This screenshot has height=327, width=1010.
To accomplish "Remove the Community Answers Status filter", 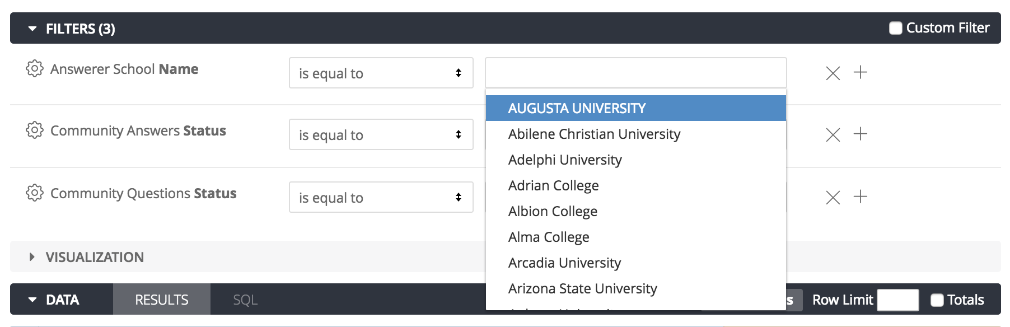I will point(833,134).
